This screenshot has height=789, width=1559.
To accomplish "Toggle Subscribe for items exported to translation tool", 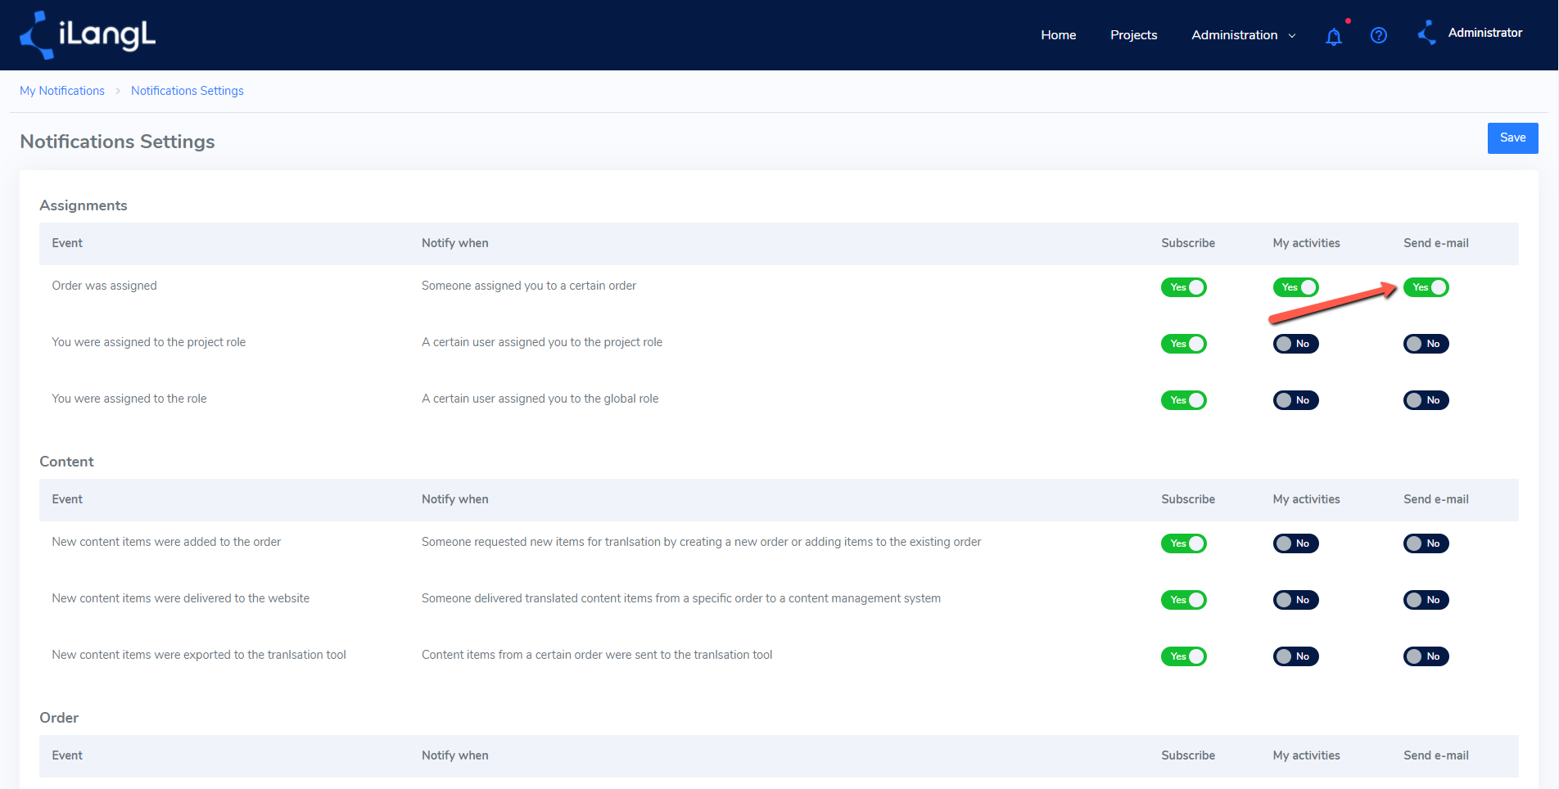I will click(1184, 656).
